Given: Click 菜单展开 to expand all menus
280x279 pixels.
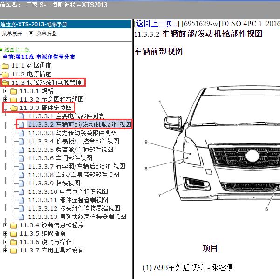Looking at the screenshot, I should 12,34.
